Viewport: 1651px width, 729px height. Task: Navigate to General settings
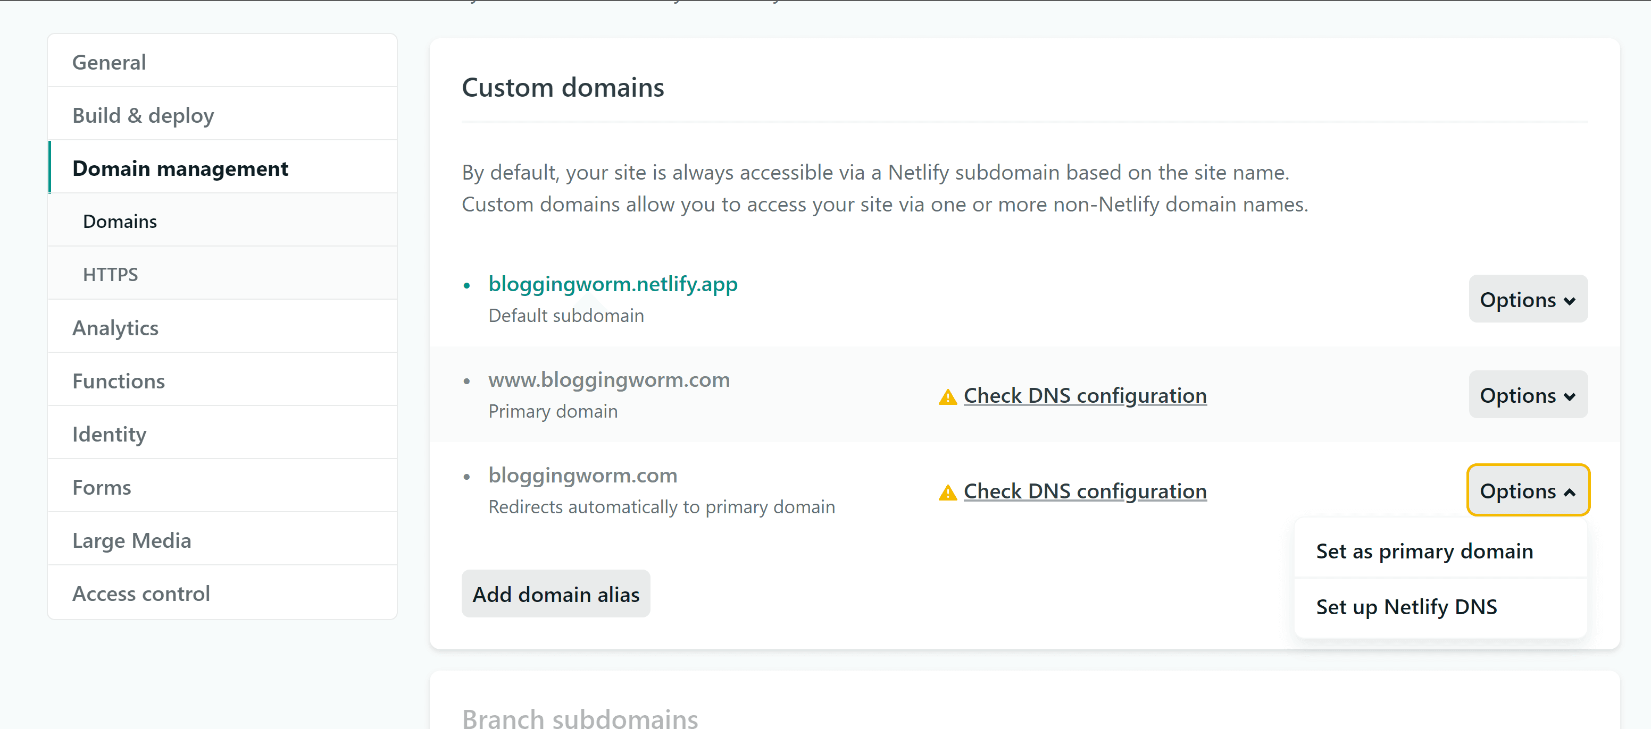[109, 62]
